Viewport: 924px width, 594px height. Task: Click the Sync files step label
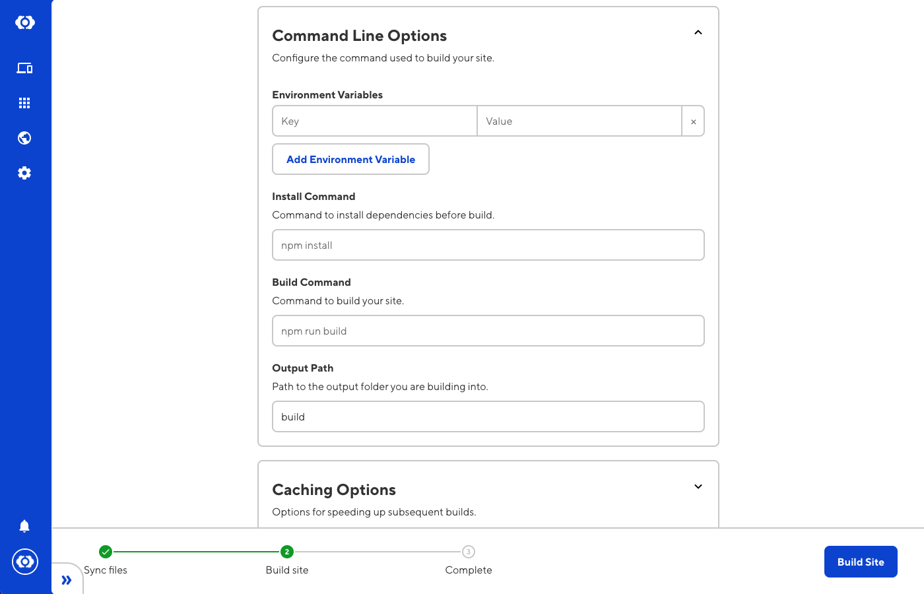pos(106,570)
